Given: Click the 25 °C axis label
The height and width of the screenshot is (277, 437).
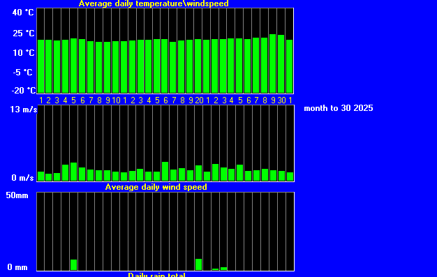Looking at the screenshot, I should point(24,33).
